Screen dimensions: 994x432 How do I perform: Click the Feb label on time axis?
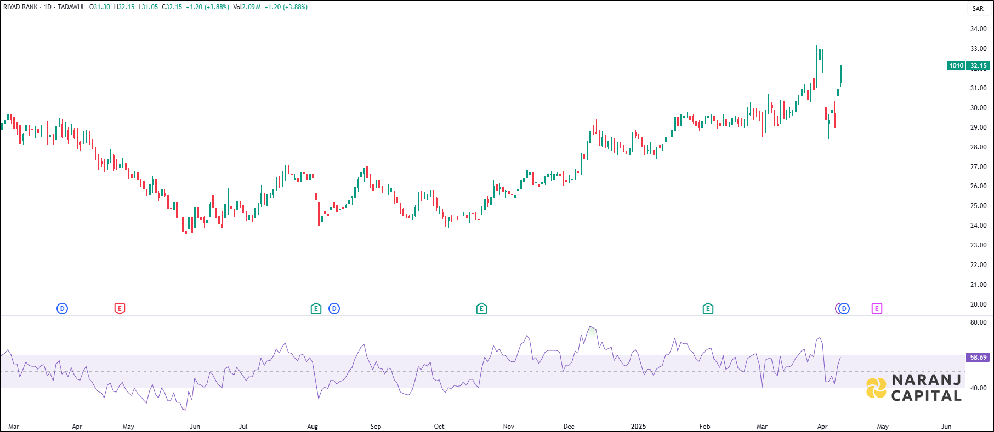705,427
